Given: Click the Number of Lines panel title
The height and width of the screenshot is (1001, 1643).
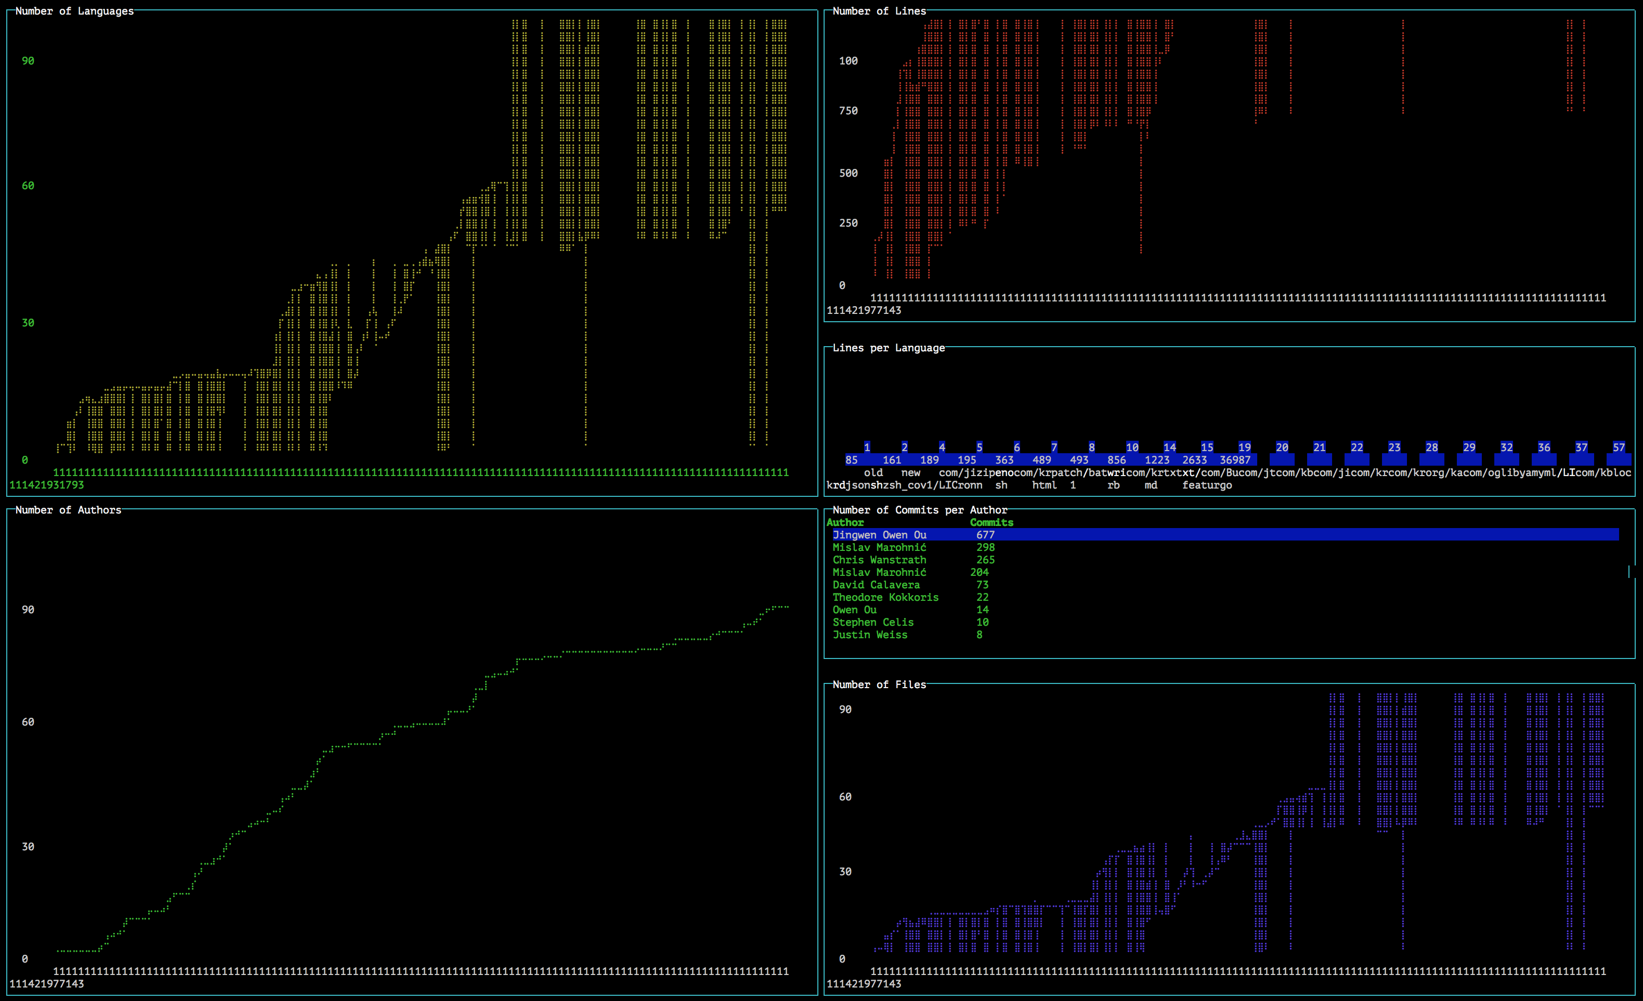Looking at the screenshot, I should click(879, 11).
